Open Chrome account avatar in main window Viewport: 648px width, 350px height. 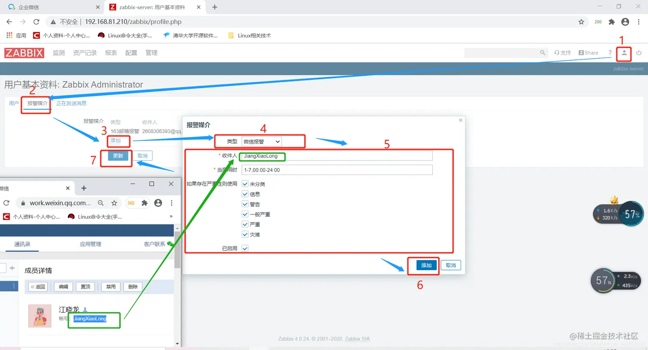625,22
